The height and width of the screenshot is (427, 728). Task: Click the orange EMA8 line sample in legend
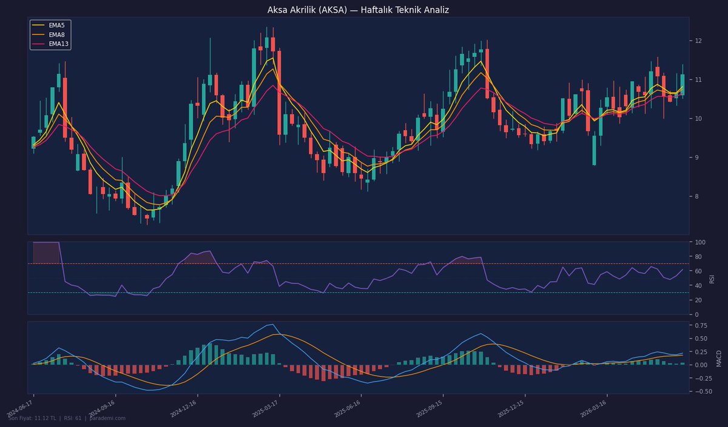[x=38, y=35]
